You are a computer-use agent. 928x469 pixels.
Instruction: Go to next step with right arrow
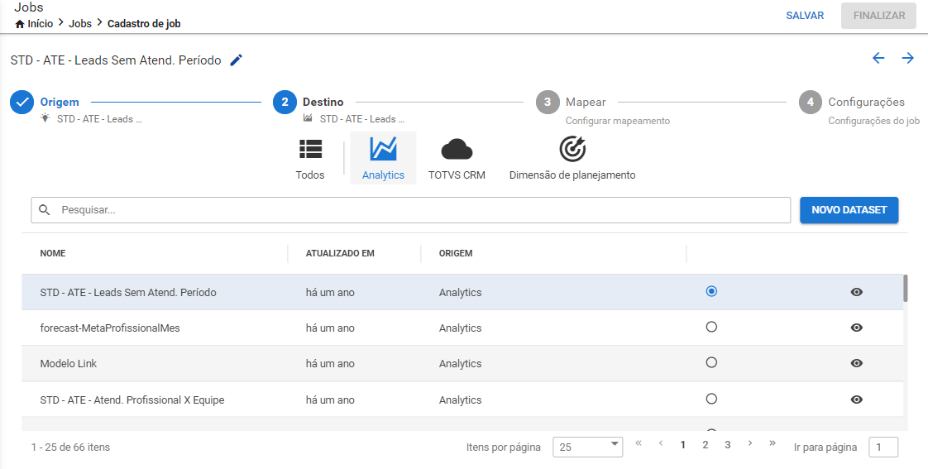[908, 57]
